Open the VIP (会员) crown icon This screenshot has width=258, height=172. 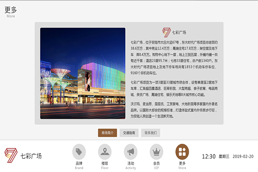coord(156,152)
